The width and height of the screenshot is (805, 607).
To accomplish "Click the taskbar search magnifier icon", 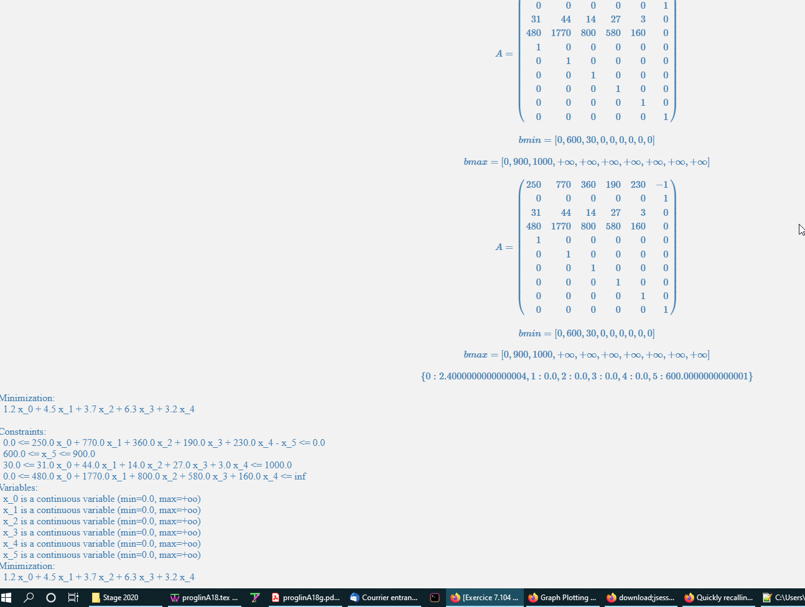I will [x=29, y=598].
